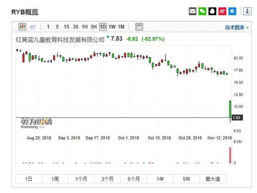Choose 1周 time range tab
The image size is (257, 193).
tap(55, 179)
